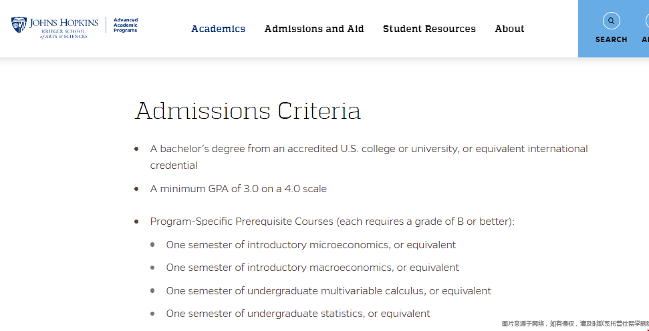Click the Program-Specific Prerequisite Courses line
The height and width of the screenshot is (331, 649).
tap(332, 221)
